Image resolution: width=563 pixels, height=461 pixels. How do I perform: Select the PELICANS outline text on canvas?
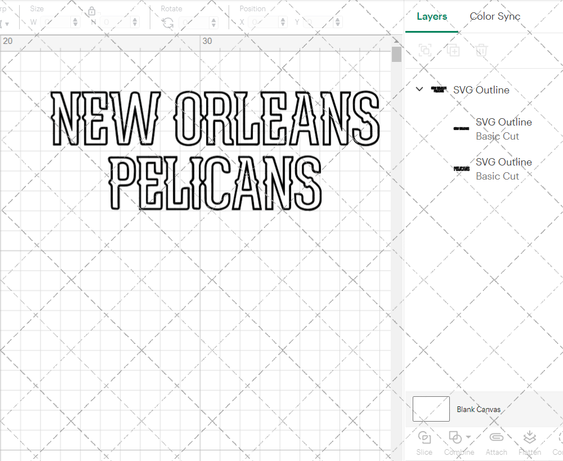click(x=215, y=183)
